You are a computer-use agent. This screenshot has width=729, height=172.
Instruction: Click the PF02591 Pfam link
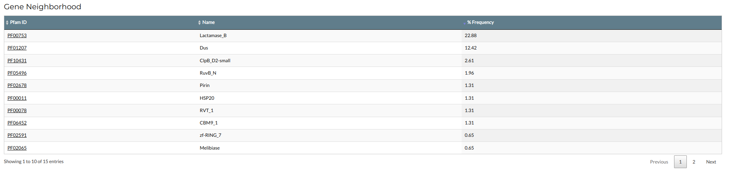17,135
